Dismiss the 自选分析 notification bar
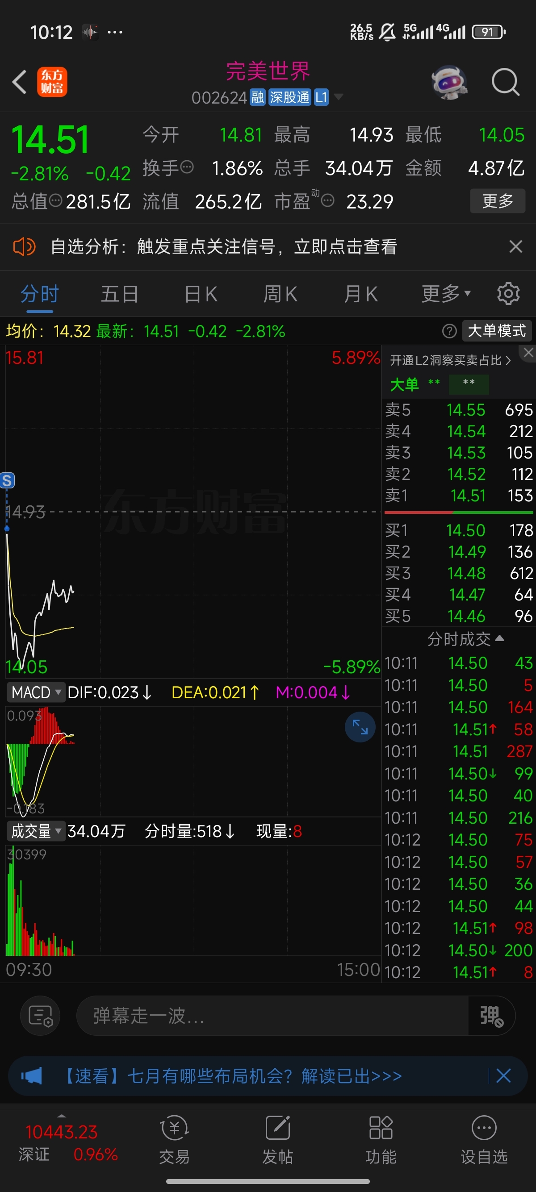536x1192 pixels. (515, 246)
